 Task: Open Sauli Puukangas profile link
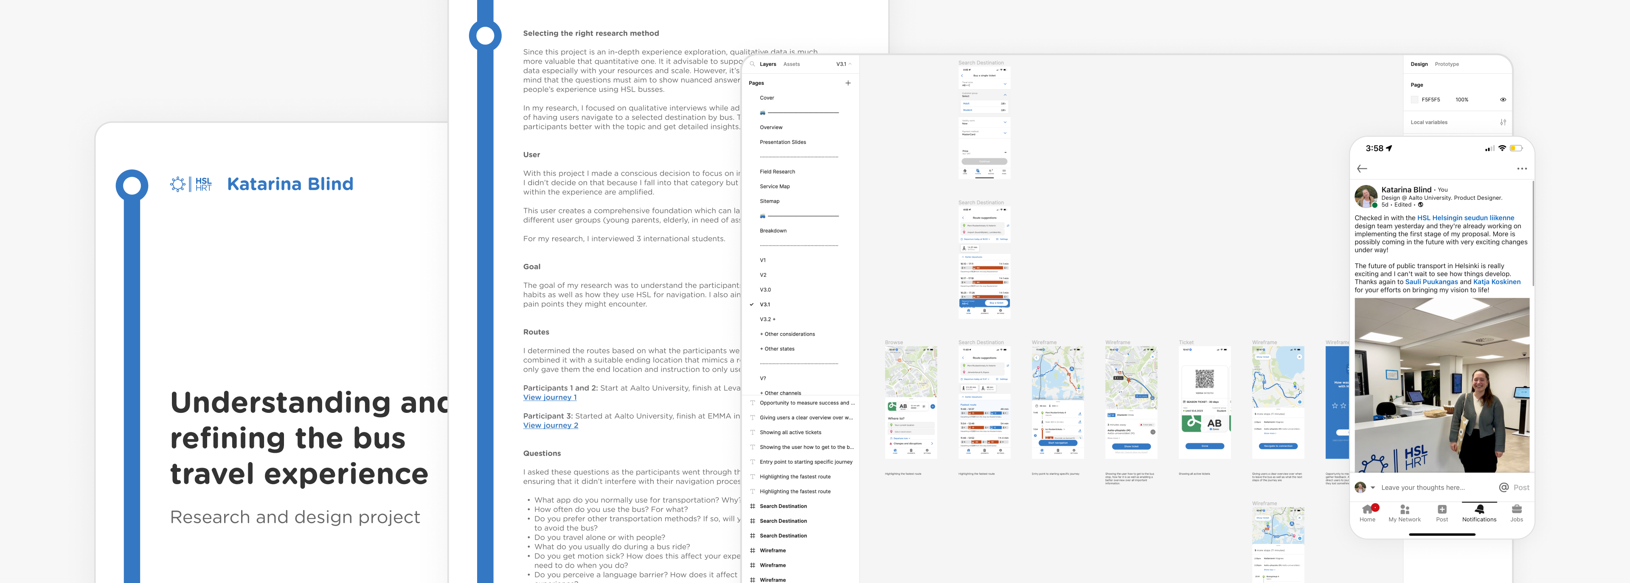pyautogui.click(x=1430, y=282)
